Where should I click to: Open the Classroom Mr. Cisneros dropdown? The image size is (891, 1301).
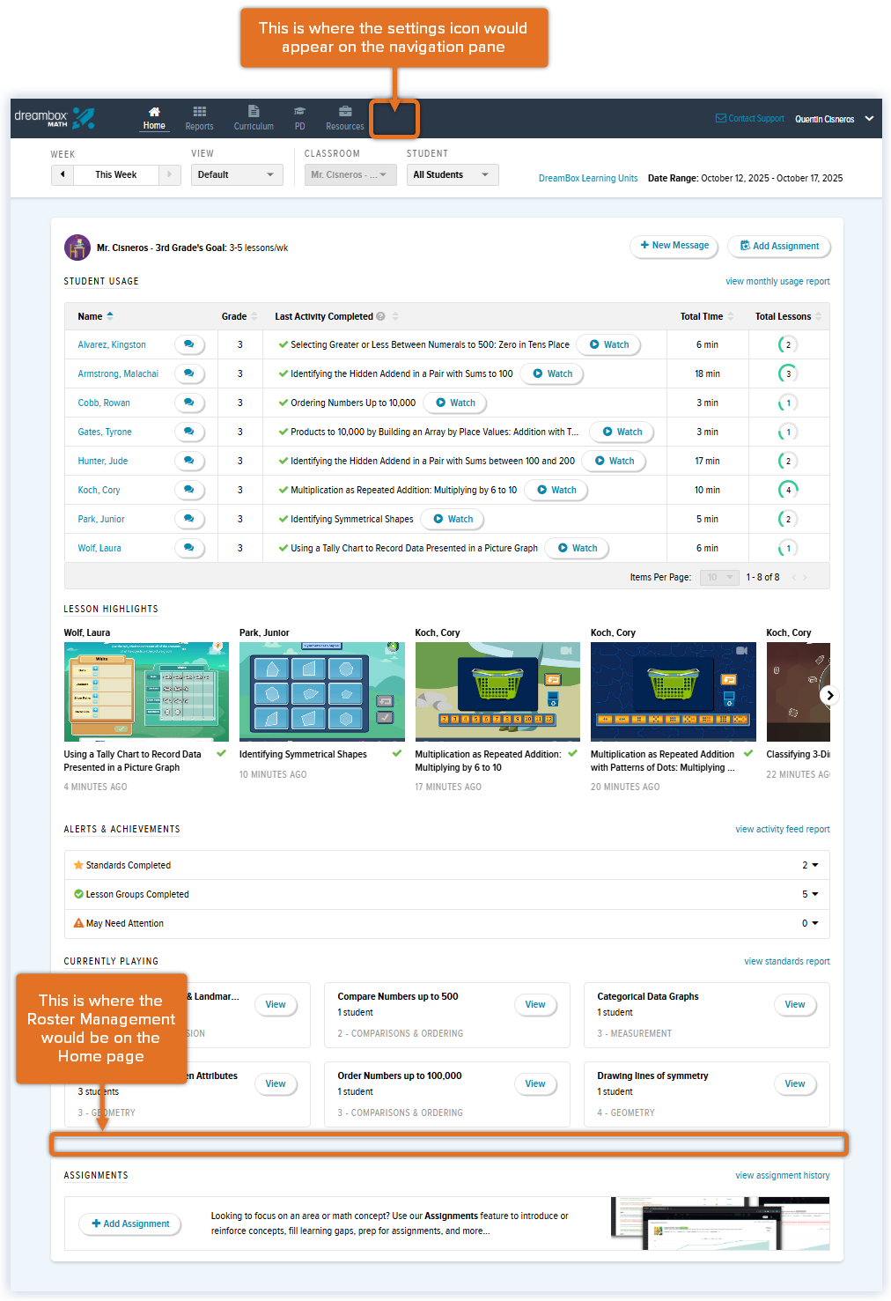pyautogui.click(x=350, y=174)
